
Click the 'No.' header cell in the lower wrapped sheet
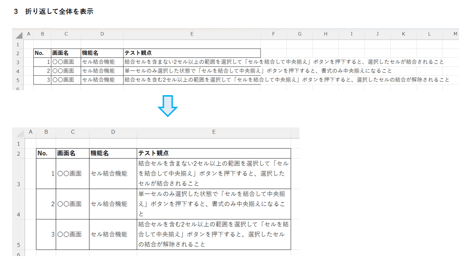tap(46, 153)
